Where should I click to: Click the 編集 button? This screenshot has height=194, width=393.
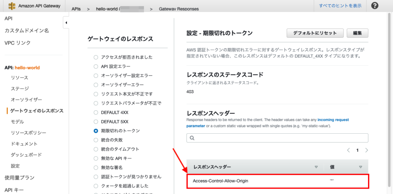357,33
